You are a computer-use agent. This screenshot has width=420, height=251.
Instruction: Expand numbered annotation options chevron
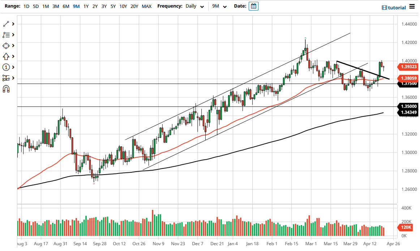[13, 67]
